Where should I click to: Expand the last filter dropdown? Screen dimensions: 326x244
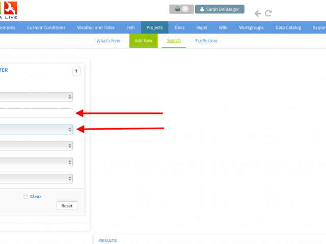click(36, 178)
